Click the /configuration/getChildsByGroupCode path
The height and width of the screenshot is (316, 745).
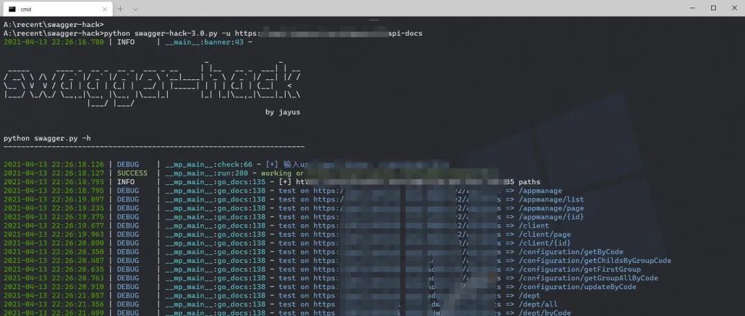pos(595,260)
